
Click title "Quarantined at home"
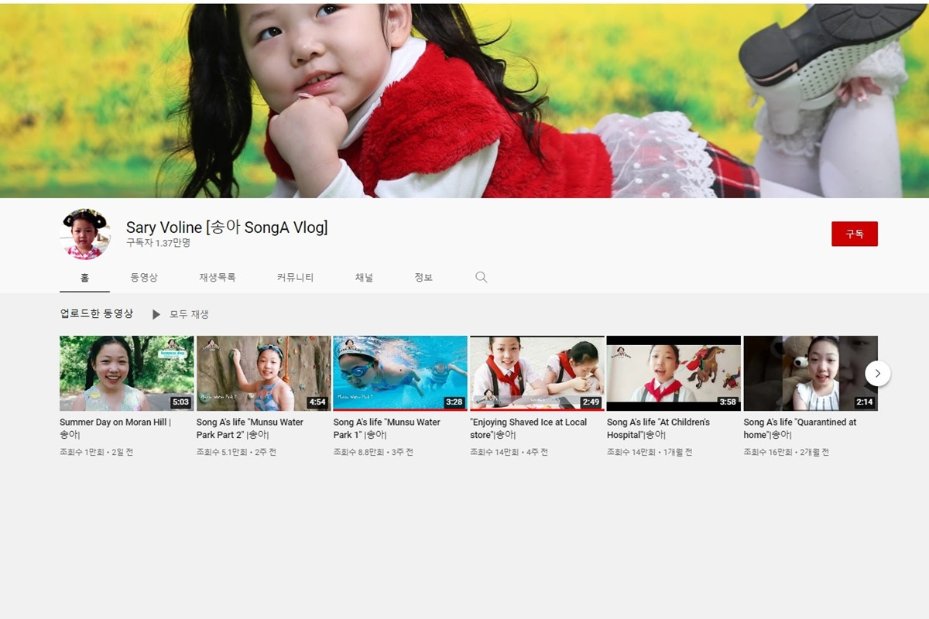tap(800, 429)
